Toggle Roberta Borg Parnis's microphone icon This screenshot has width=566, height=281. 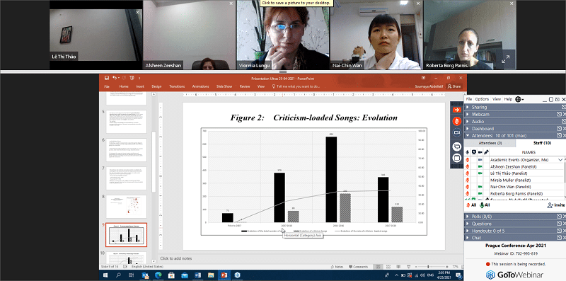point(468,194)
